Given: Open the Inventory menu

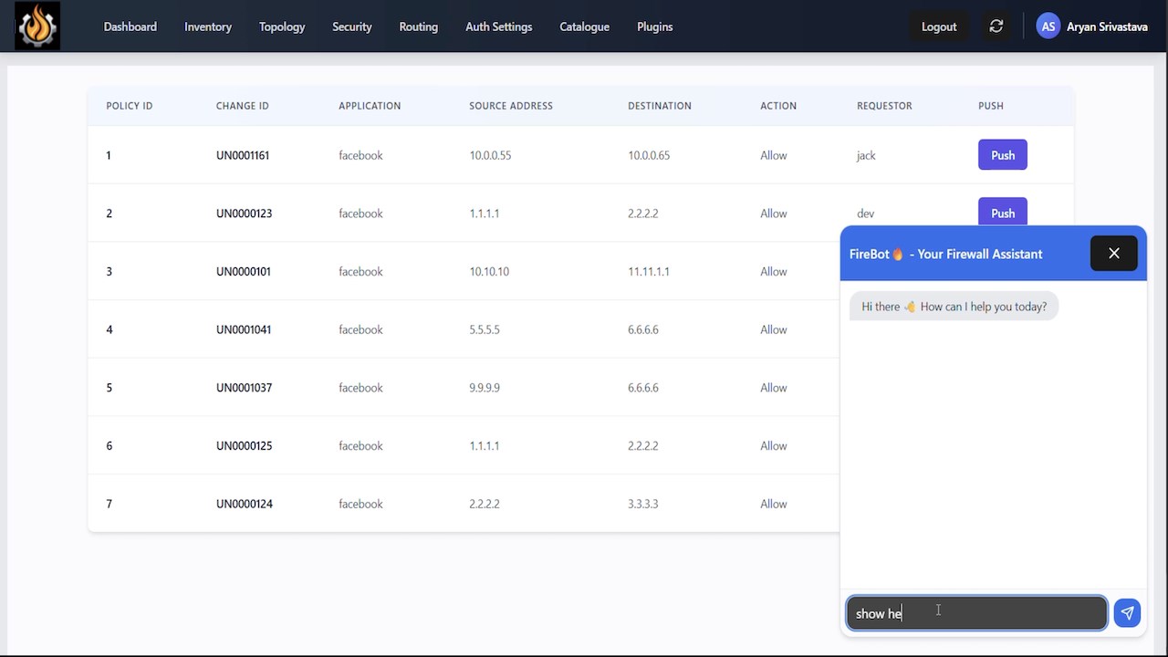Looking at the screenshot, I should [208, 26].
